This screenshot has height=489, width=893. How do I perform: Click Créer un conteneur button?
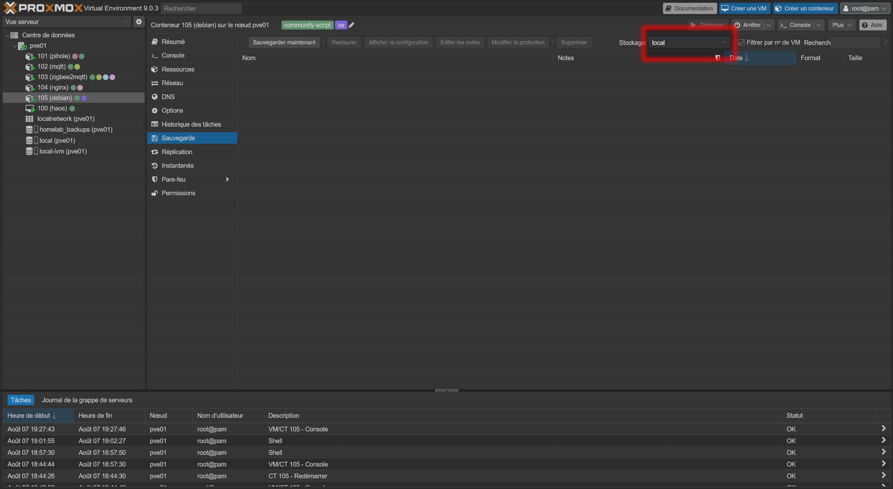[x=805, y=8]
